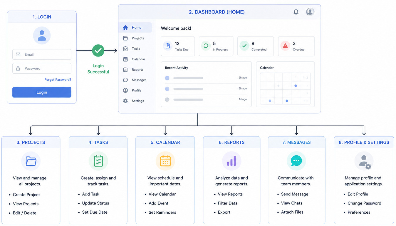Viewport: 396px width, 226px height.
Task: Click 'Edit / Delete' in the Projects card
Action: pyautogui.click(x=25, y=213)
